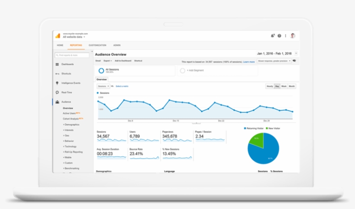The image size is (355, 209).
Task: Click the Returning Visitor blue legend swatch
Action: 245,128
